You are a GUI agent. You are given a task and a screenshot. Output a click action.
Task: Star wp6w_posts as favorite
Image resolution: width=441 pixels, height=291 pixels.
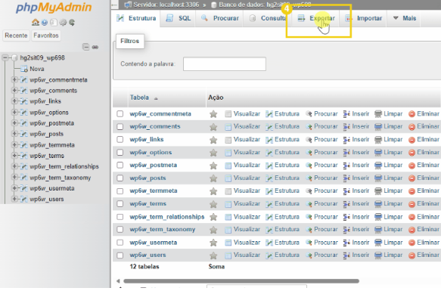click(x=213, y=178)
